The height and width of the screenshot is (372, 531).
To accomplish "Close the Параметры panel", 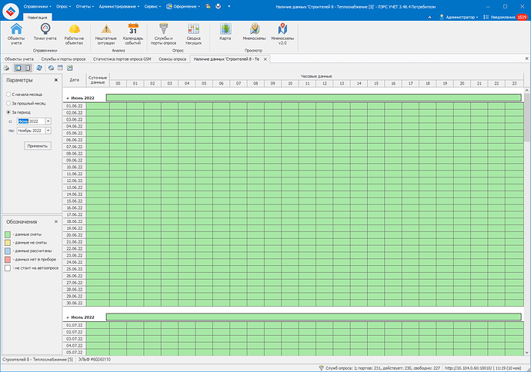I will (56, 80).
